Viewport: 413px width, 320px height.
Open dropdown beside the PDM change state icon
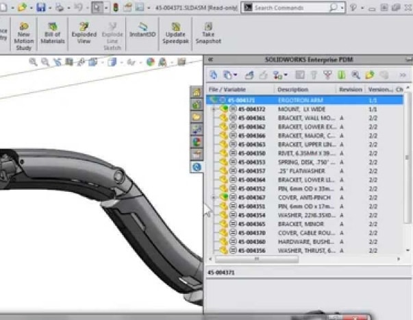286,75
